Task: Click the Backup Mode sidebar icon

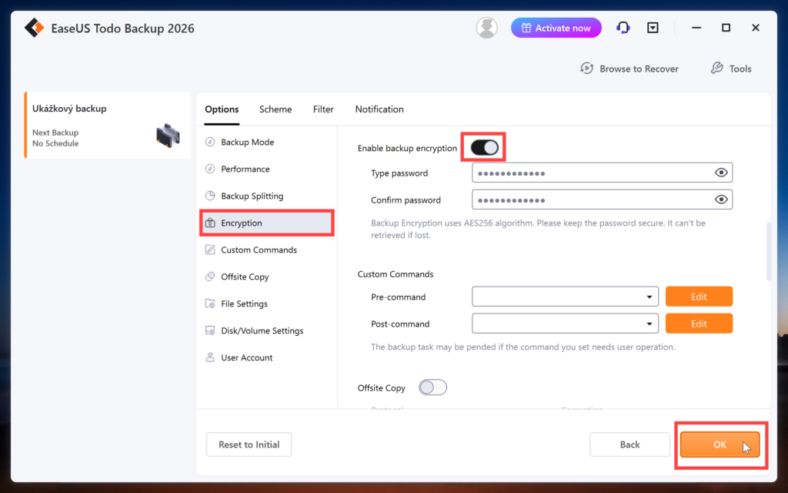Action: 210,142
